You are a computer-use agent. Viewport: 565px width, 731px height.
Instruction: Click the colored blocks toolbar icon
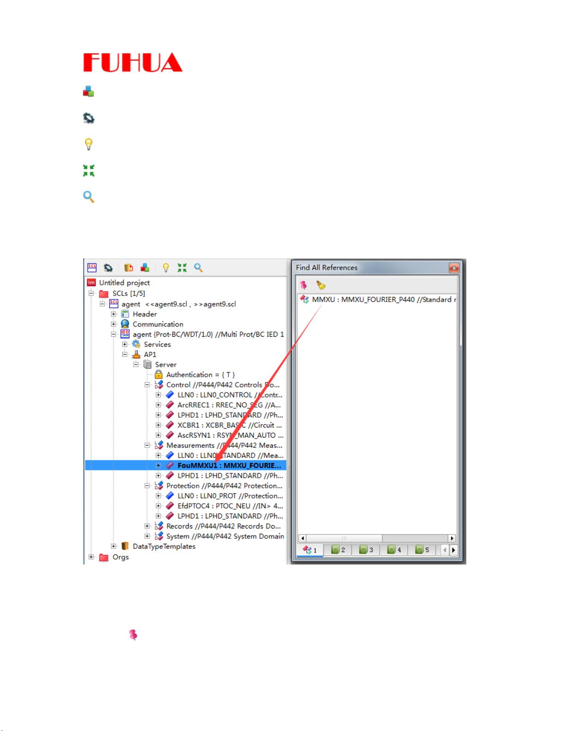(x=145, y=268)
